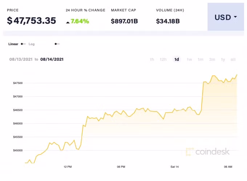
Task: Click the 24H volume value $34.18B
Action: pyautogui.click(x=168, y=21)
